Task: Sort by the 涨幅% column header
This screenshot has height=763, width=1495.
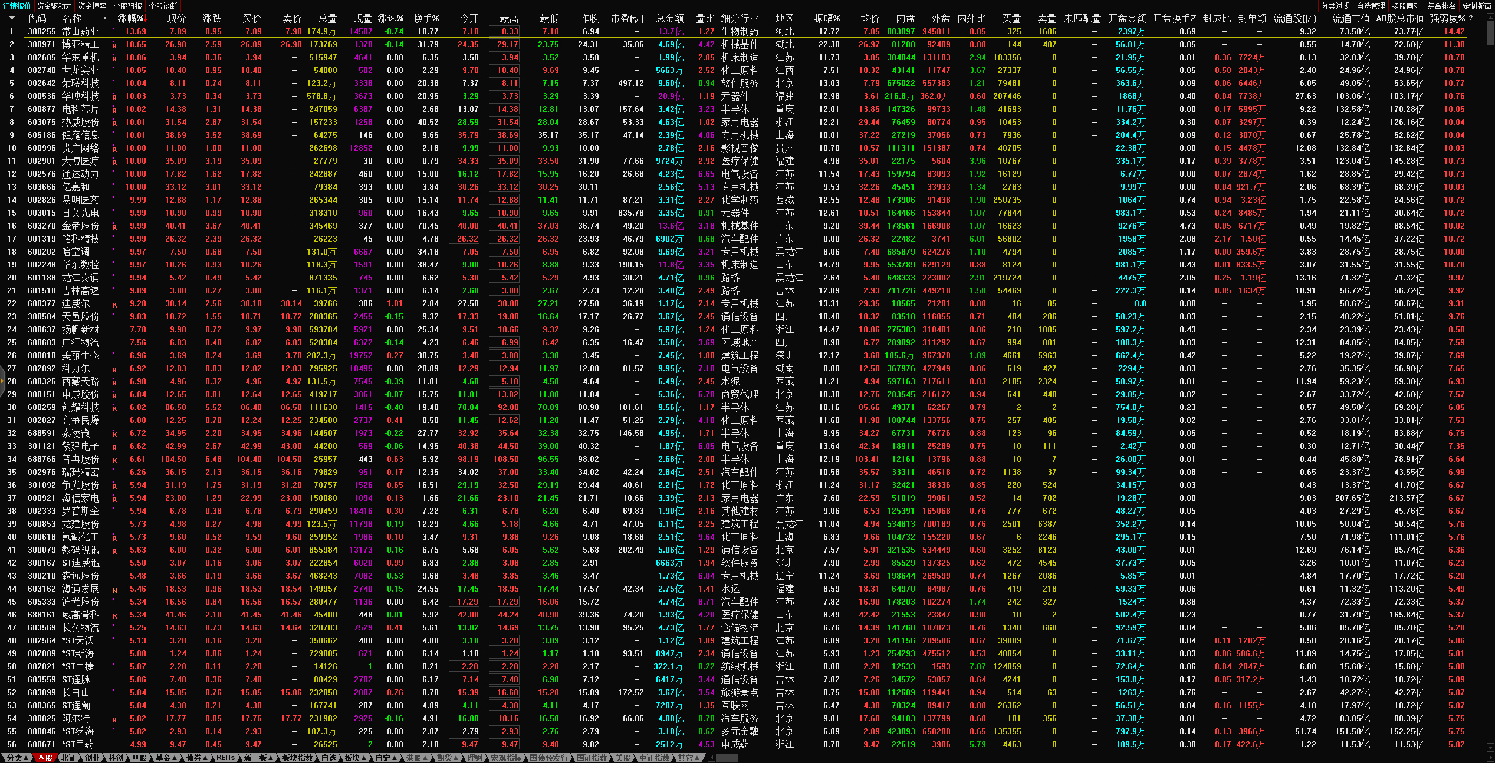Action: [x=130, y=18]
